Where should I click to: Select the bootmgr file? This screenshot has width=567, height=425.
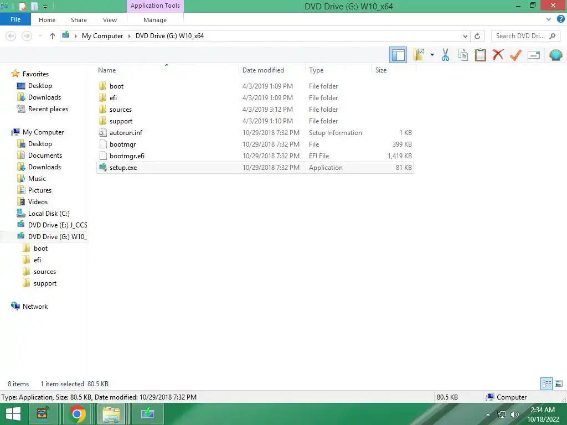[255, 144]
